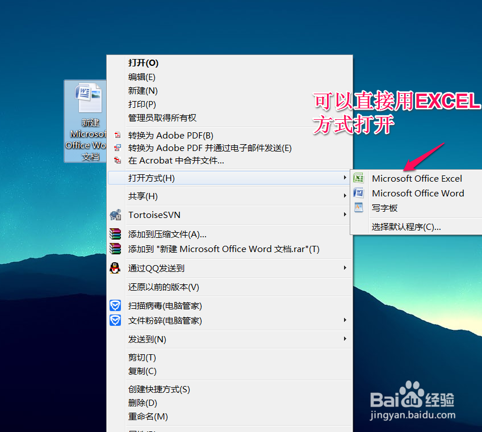Expand the 文件粉碎(电脑管家) submenu arrow

pos(345,320)
